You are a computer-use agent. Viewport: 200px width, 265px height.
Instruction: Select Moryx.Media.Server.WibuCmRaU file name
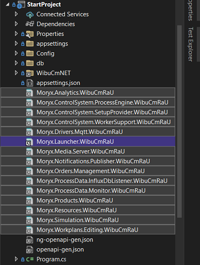pos(81,151)
